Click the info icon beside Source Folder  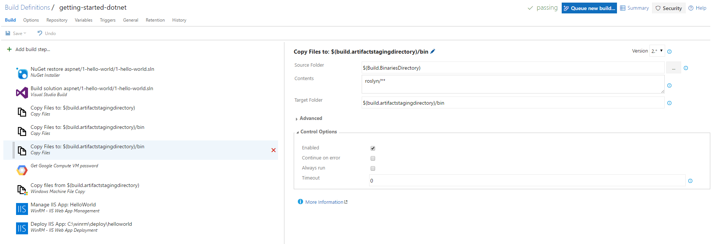(x=686, y=68)
